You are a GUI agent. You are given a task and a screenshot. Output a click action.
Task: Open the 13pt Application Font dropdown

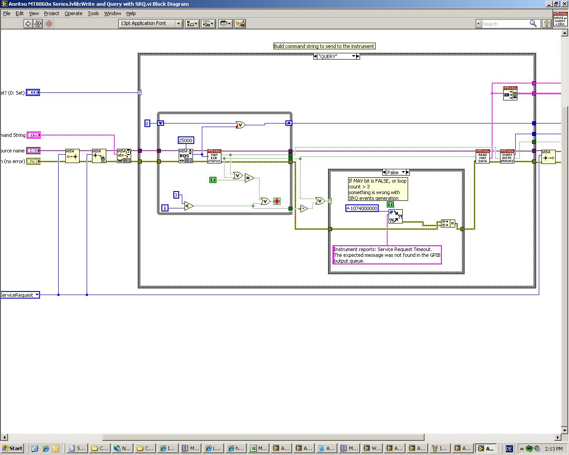(x=179, y=24)
